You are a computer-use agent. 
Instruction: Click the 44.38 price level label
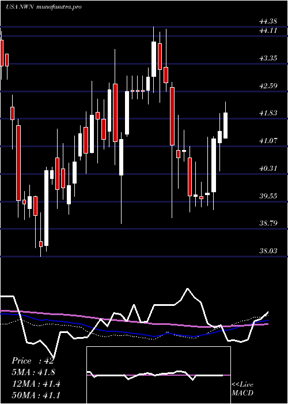(x=268, y=22)
